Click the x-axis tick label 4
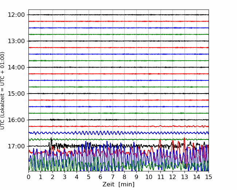This screenshot has width=237, height=190. click(x=77, y=177)
